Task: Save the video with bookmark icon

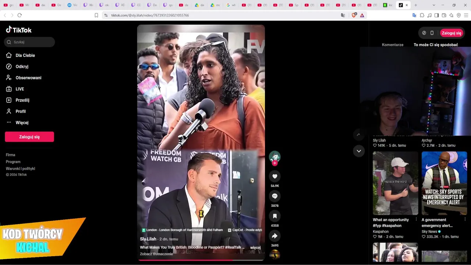Action: point(275,216)
